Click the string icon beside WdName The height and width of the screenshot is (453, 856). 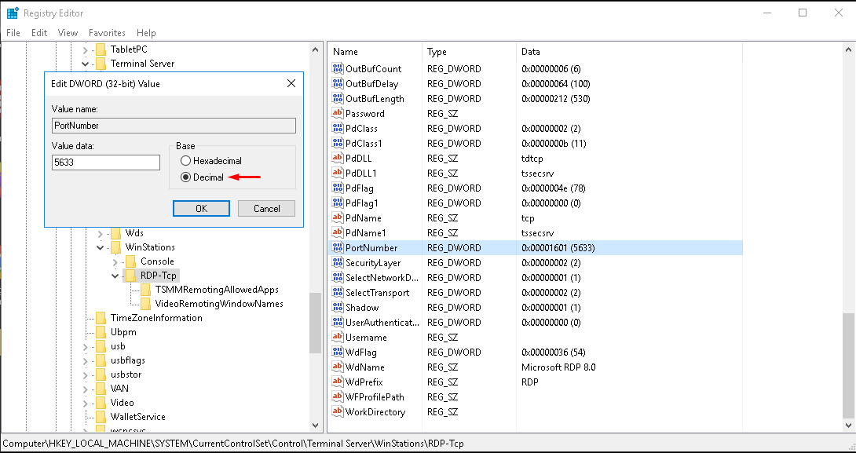tap(338, 367)
